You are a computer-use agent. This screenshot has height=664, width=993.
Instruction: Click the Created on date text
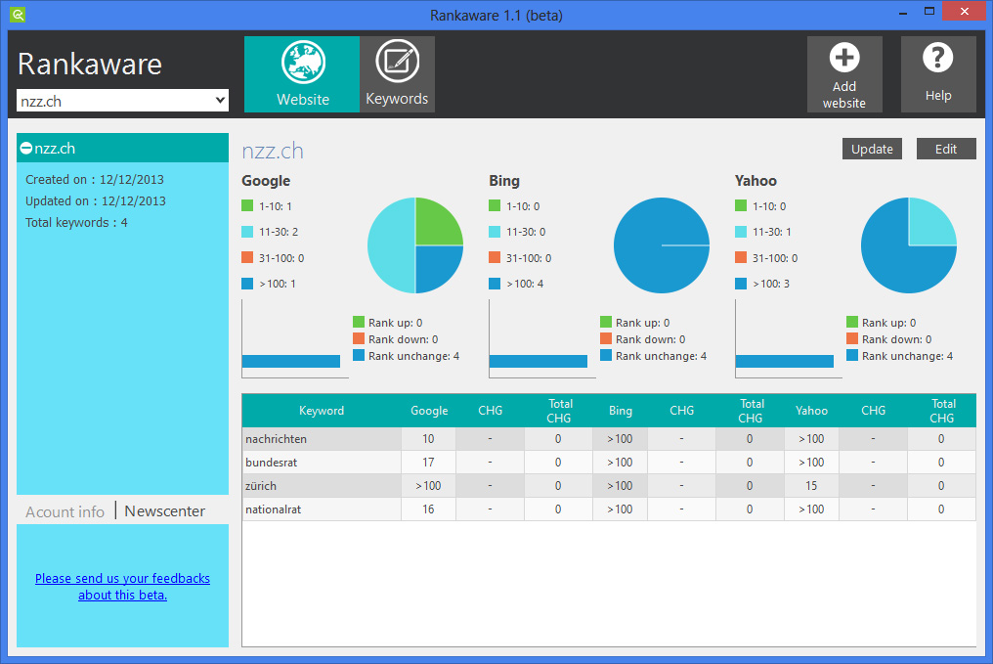95,179
